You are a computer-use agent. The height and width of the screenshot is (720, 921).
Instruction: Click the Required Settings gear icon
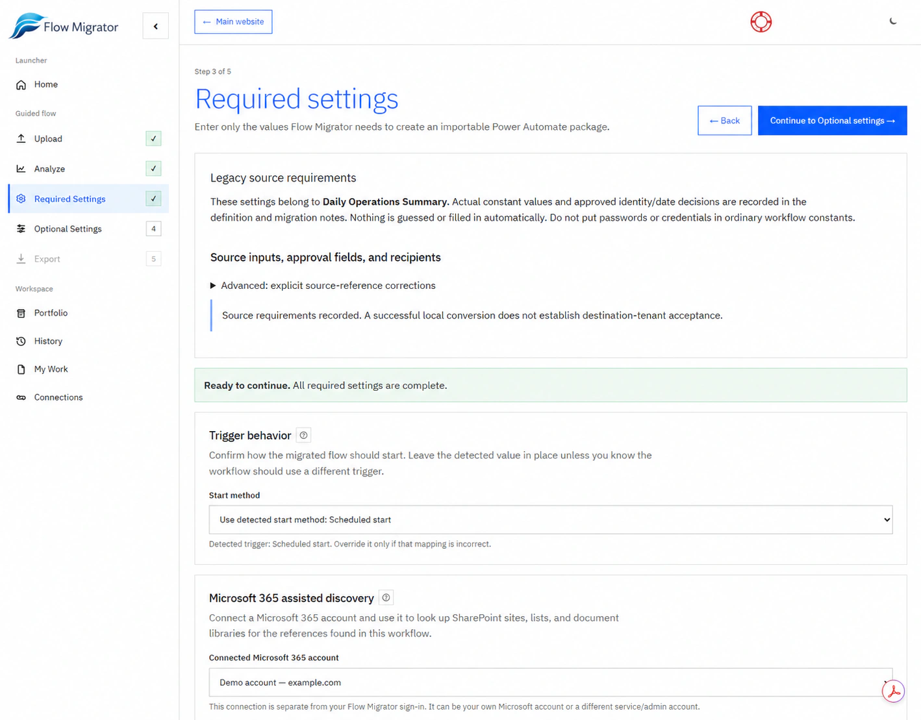21,199
